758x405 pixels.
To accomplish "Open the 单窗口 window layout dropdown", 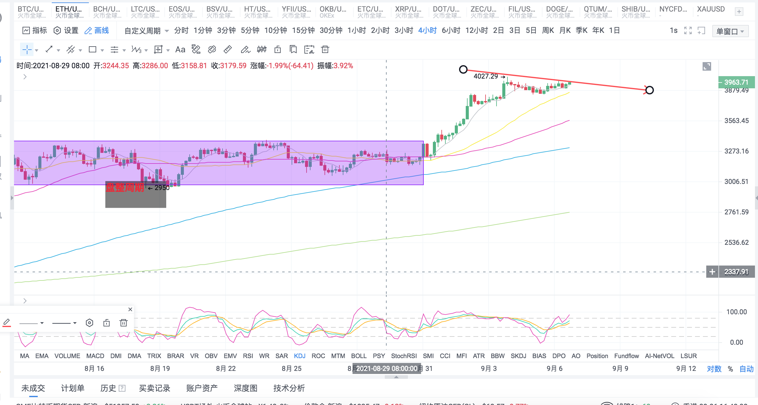I will pos(730,31).
